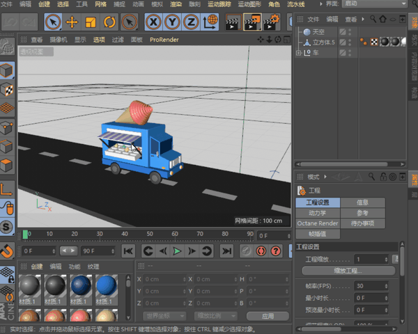Select the Scale tool in top toolbar
Viewport: 418px width, 334px height.
90,22
